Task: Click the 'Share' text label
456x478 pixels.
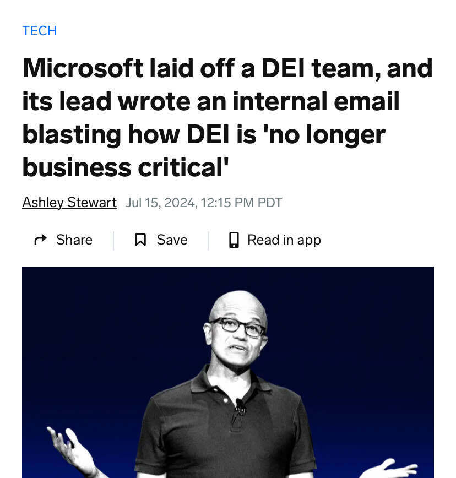Action: click(74, 240)
